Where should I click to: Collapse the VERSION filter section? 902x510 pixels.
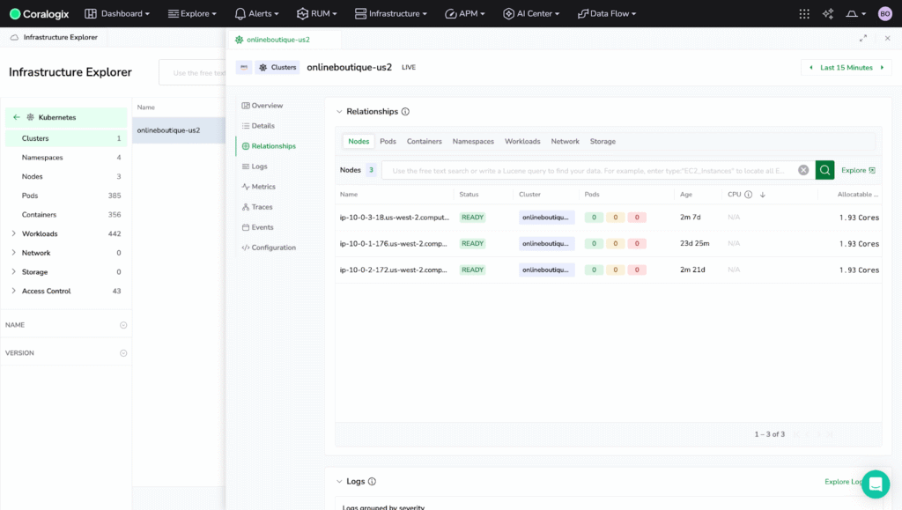pyautogui.click(x=123, y=353)
